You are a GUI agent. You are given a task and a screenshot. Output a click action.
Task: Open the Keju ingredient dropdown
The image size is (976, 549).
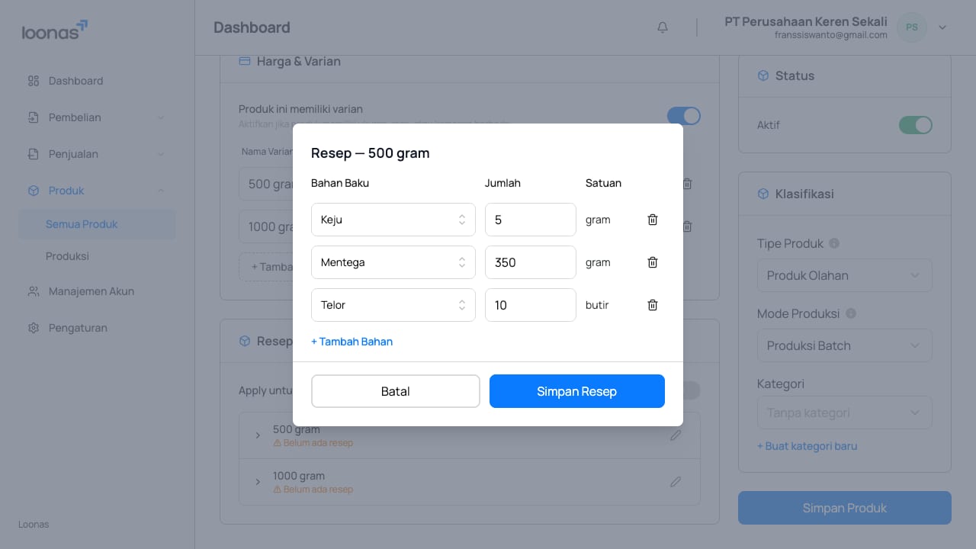point(393,220)
